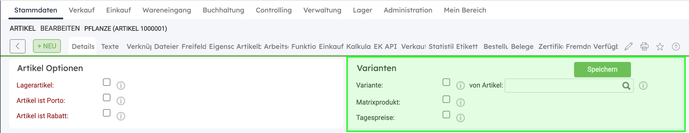
Task: Click info icon beside Tagespreise
Action: point(460,118)
